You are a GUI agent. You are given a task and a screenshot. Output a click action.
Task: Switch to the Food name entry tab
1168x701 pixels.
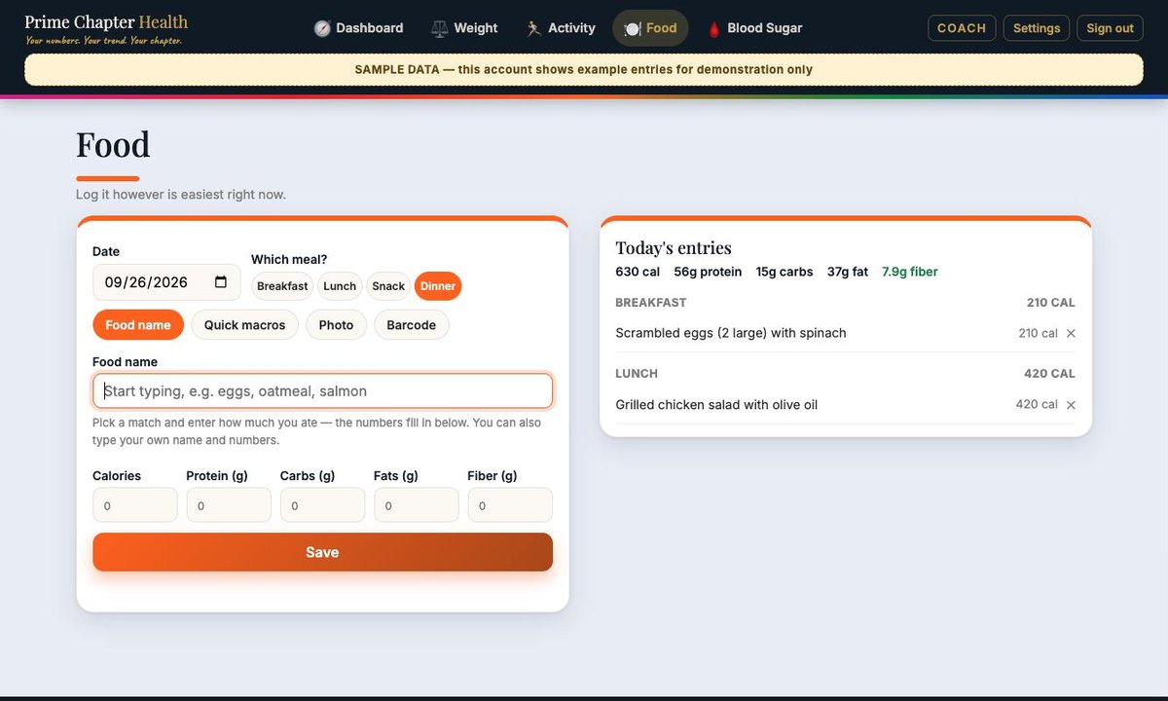pyautogui.click(x=138, y=325)
